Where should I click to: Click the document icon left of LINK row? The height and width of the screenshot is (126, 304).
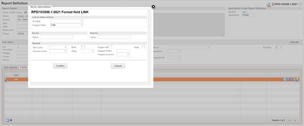[6, 80]
